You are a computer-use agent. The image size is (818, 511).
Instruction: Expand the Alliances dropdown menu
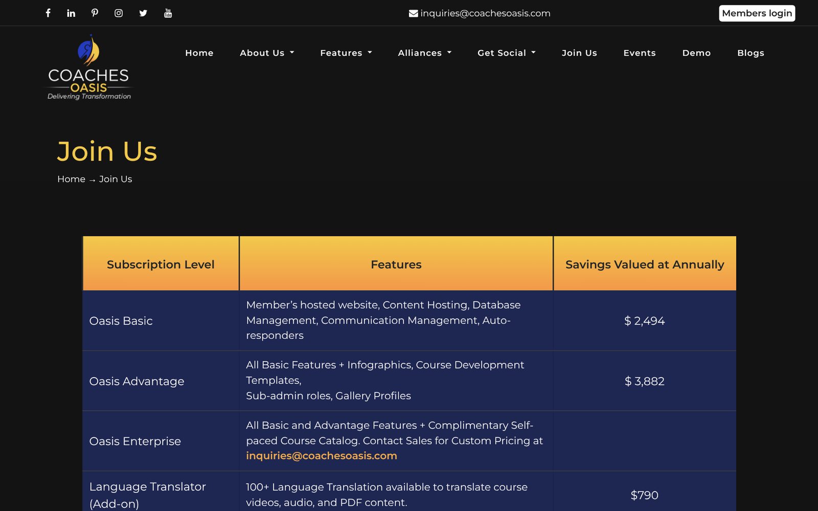[425, 53]
